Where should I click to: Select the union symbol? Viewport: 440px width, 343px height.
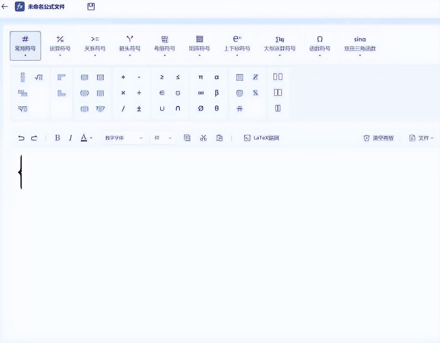tap(162, 108)
